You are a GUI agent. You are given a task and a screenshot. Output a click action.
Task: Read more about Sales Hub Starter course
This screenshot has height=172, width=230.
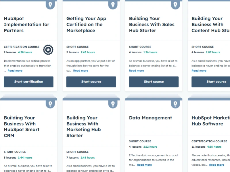pyautogui.click(x=136, y=71)
